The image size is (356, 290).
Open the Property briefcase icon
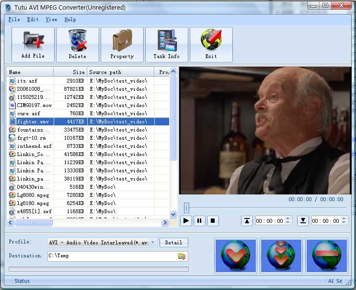(122, 44)
